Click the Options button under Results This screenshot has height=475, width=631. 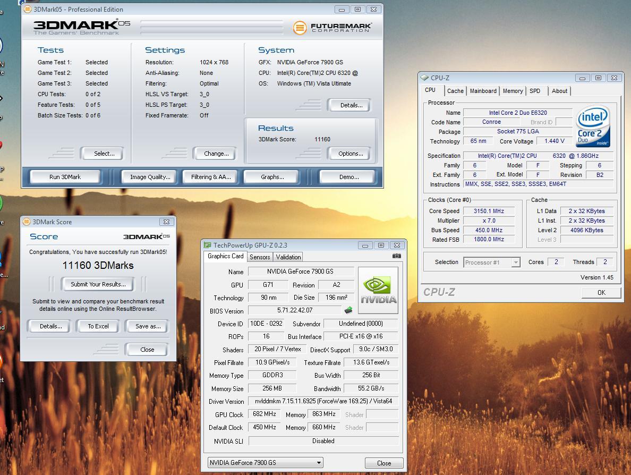pyautogui.click(x=351, y=154)
